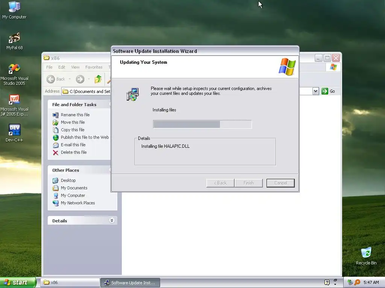Viewport: 385px width, 288px height.
Task: Click the "Installing file HALAPIC.DLL" details text
Action: click(x=165, y=146)
